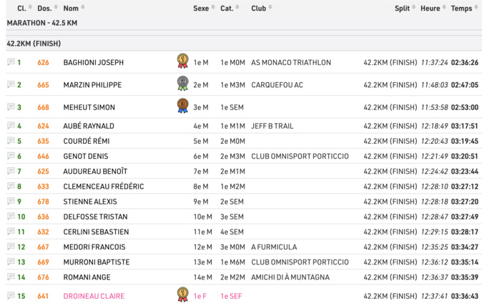This screenshot has height=306, width=482.
Task: Click the gold medal icon for Droineau Claire
Action: pos(182,295)
